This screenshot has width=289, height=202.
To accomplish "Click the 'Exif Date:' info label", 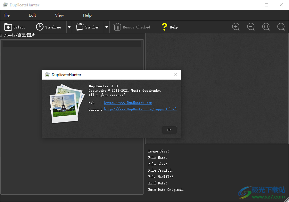I will click(x=158, y=183).
